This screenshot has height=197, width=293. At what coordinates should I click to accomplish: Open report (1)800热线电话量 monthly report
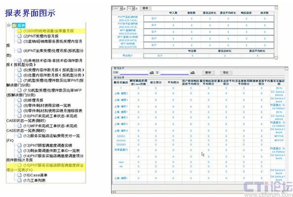pos(48,31)
